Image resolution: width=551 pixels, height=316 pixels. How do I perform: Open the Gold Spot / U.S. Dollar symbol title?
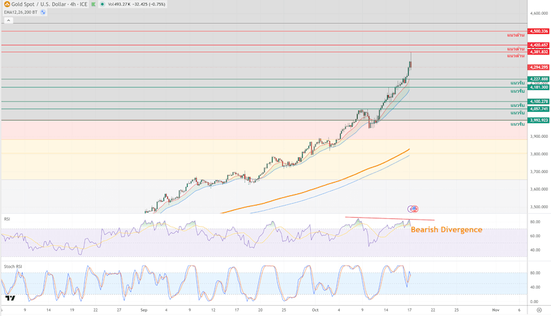[38, 4]
